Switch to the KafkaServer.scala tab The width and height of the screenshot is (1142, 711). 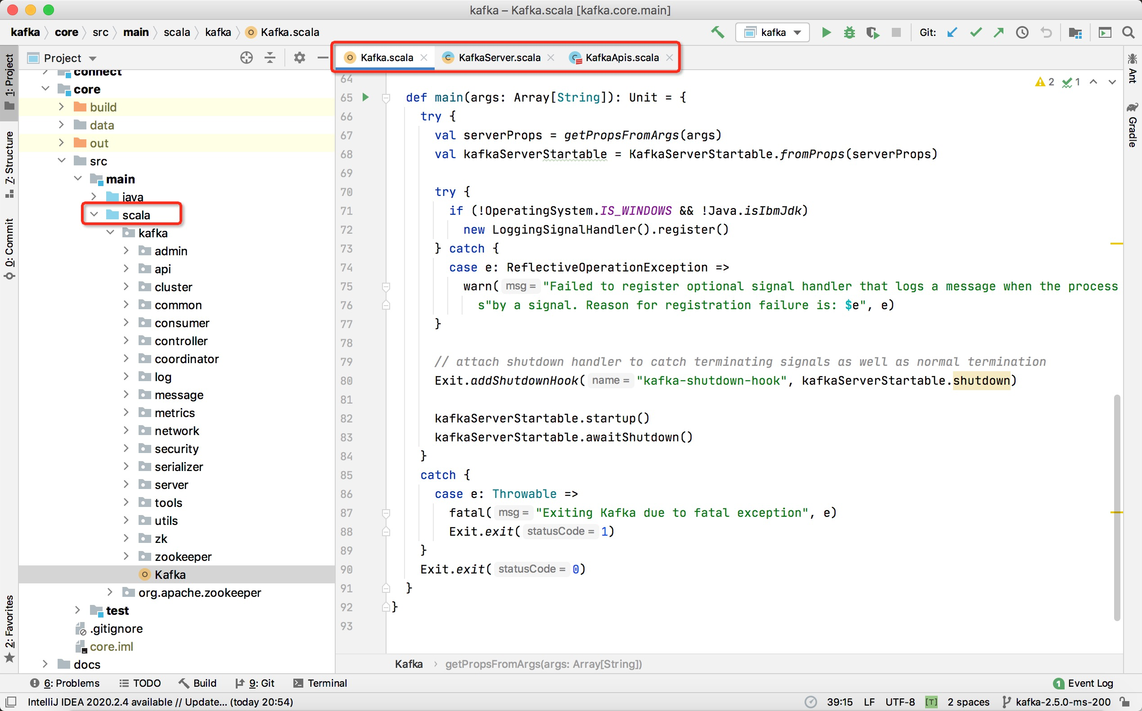pos(499,58)
